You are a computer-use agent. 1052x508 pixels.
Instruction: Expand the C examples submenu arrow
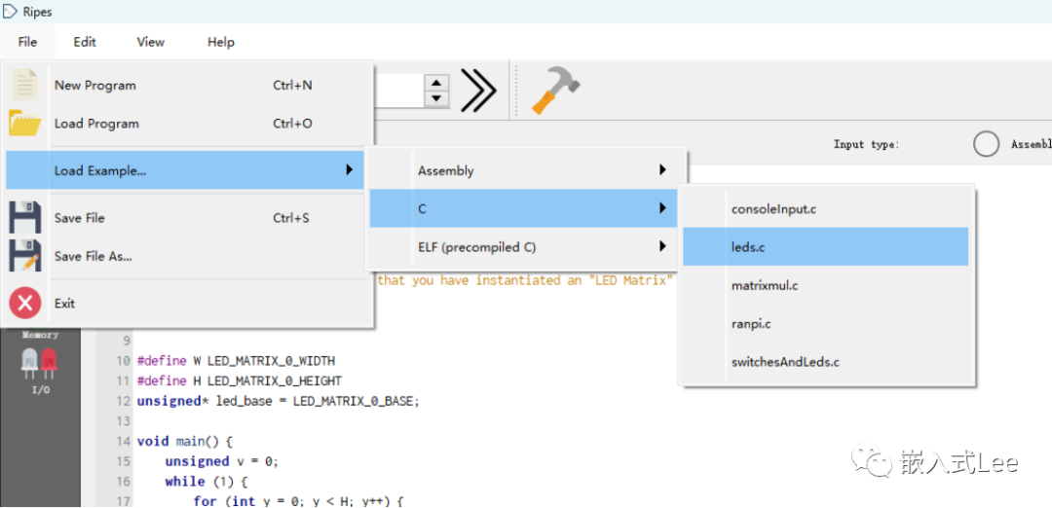[662, 208]
